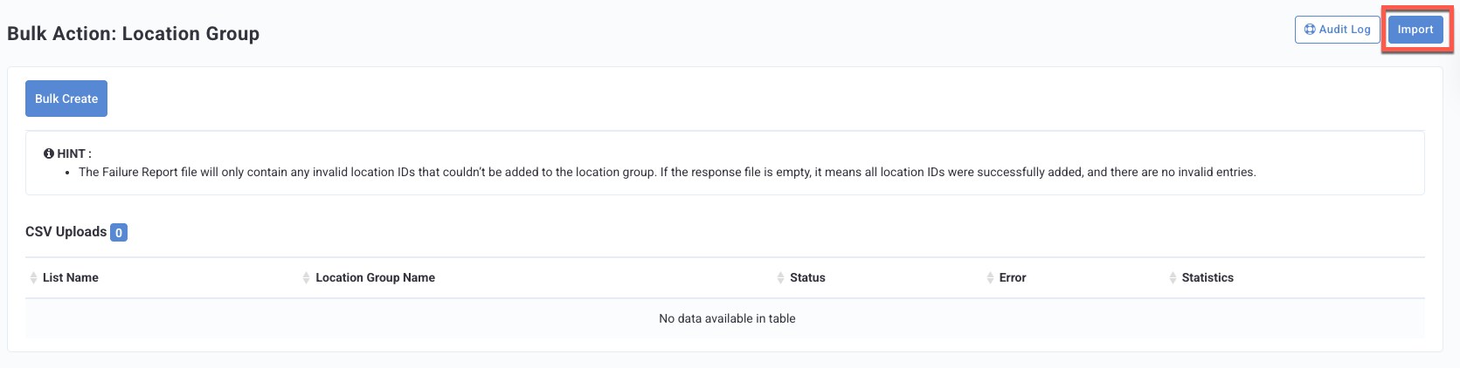Sort by List Name arrows icon
The height and width of the screenshot is (368, 1460).
pyautogui.click(x=33, y=278)
